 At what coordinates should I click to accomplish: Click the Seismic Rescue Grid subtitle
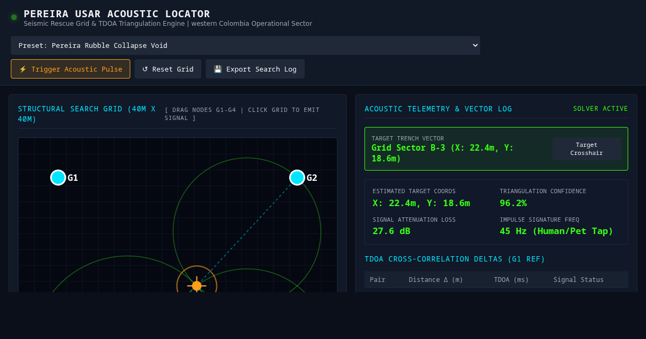(168, 24)
